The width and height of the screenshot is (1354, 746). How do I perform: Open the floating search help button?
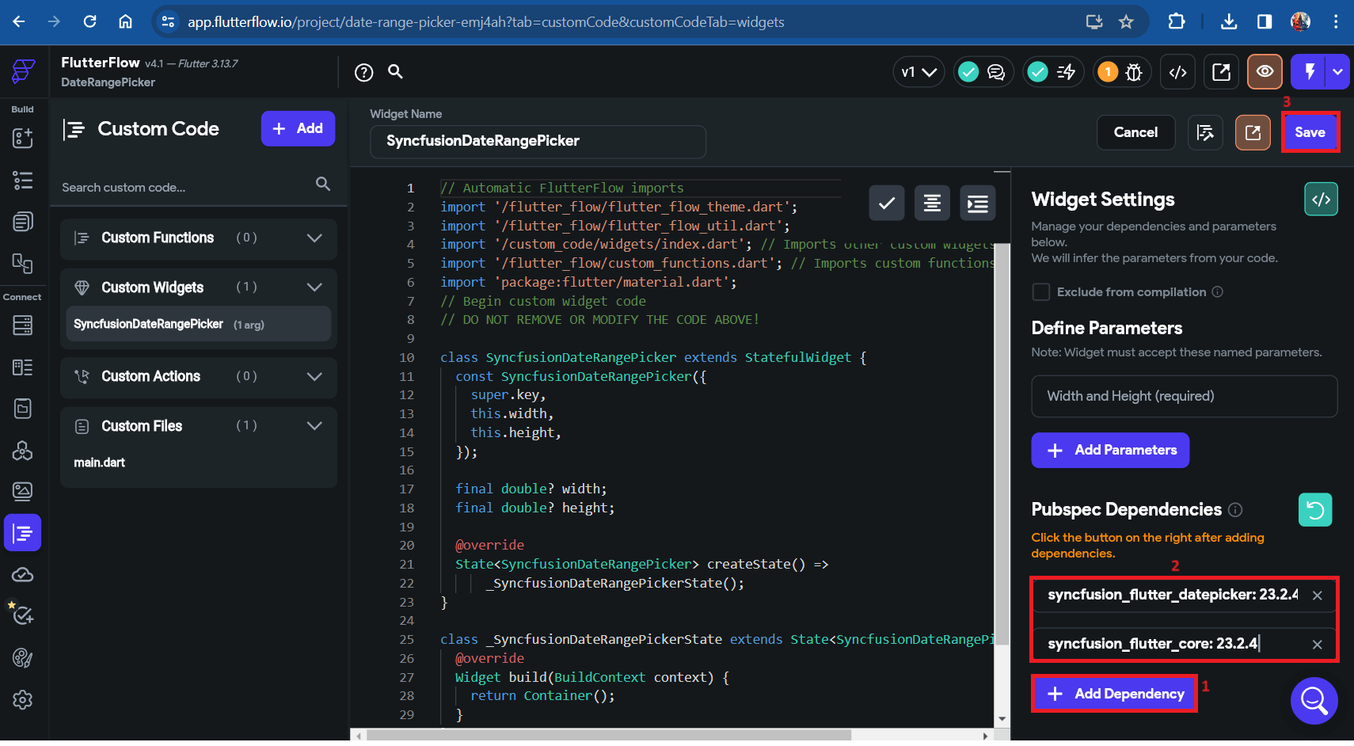click(x=1314, y=701)
